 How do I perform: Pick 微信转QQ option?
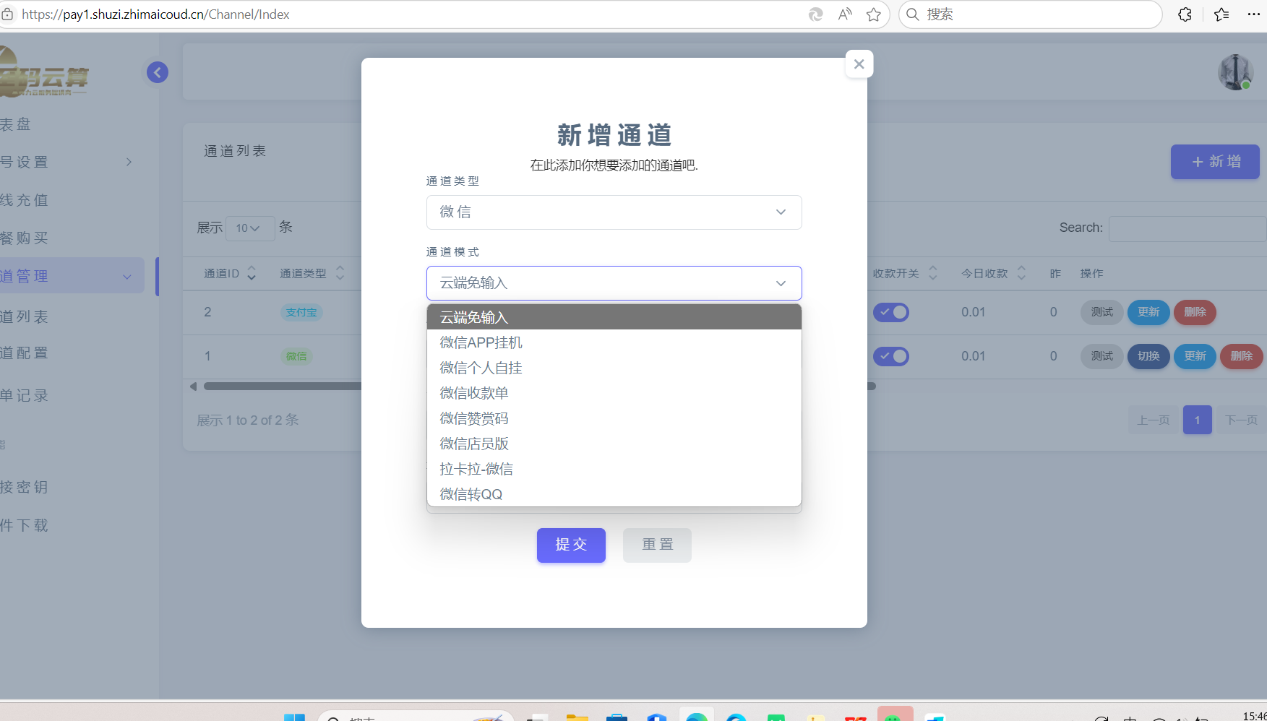click(x=614, y=494)
